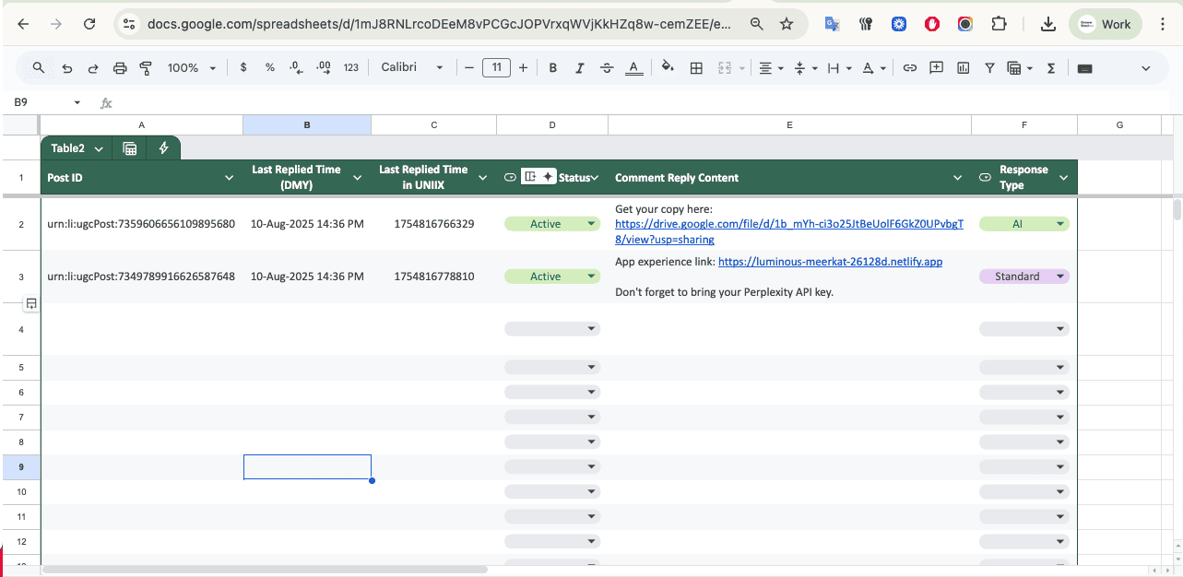Open the Google Translate extension

(x=832, y=25)
